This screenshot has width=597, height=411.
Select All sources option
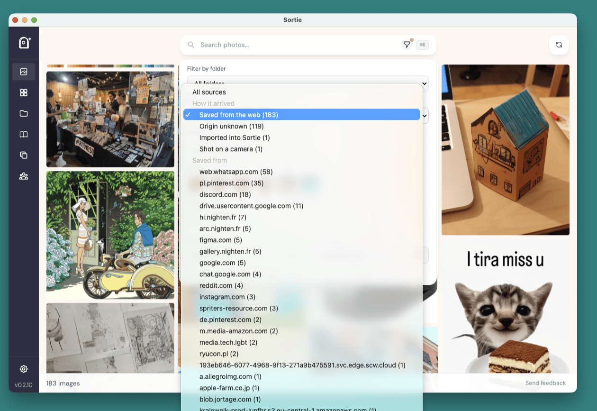[x=302, y=92]
